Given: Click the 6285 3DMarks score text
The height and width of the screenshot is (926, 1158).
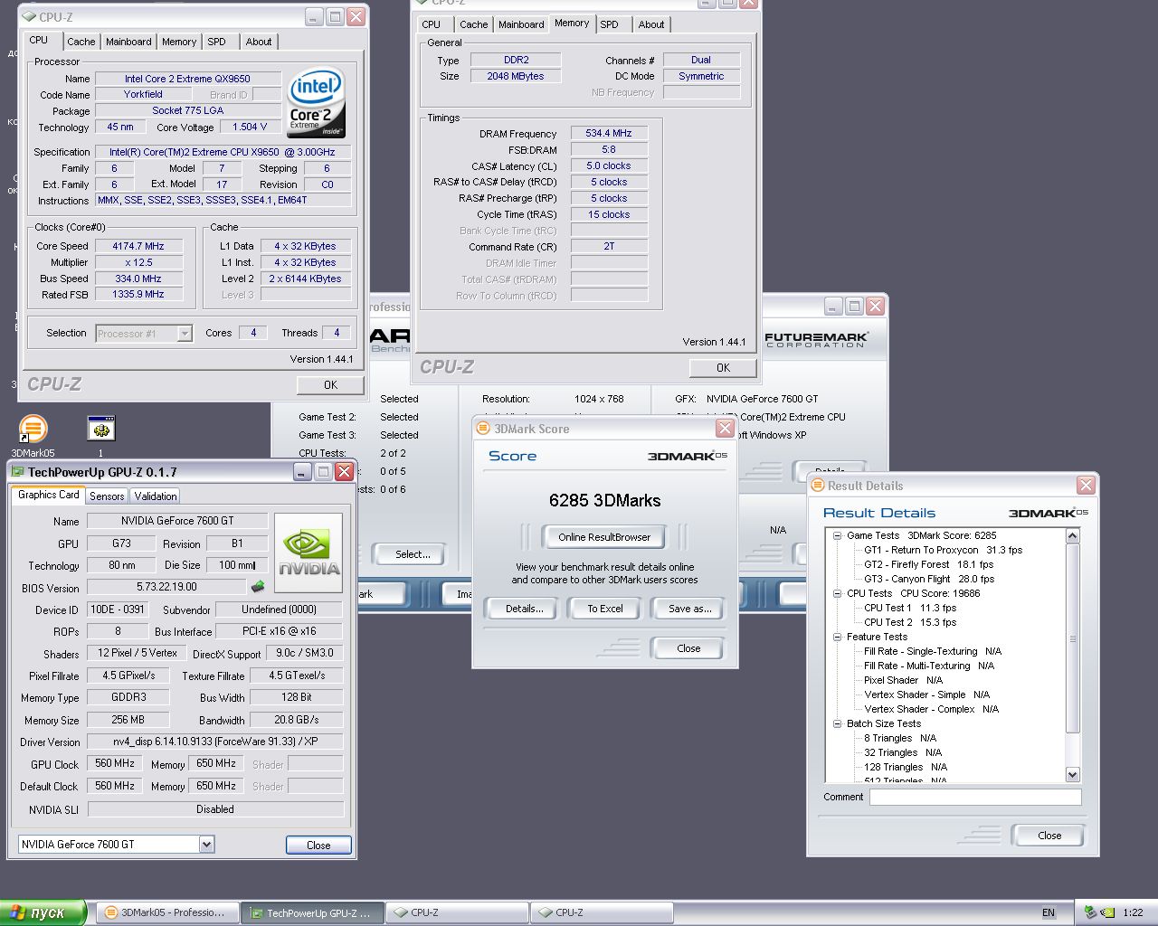Looking at the screenshot, I should pos(605,500).
